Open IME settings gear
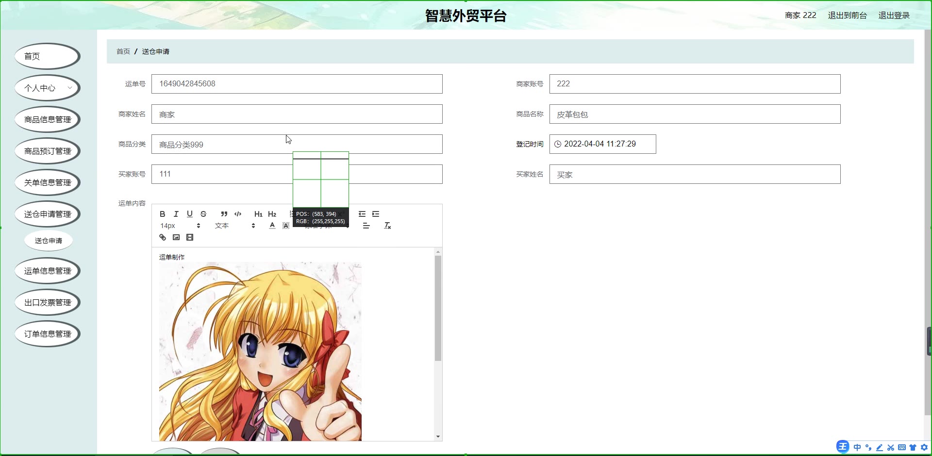The height and width of the screenshot is (456, 932). (924, 447)
